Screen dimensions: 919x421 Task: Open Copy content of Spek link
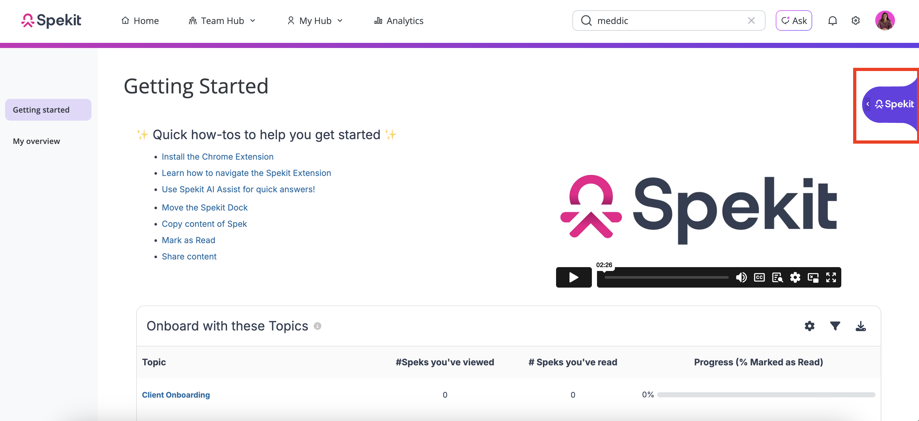[x=204, y=224]
